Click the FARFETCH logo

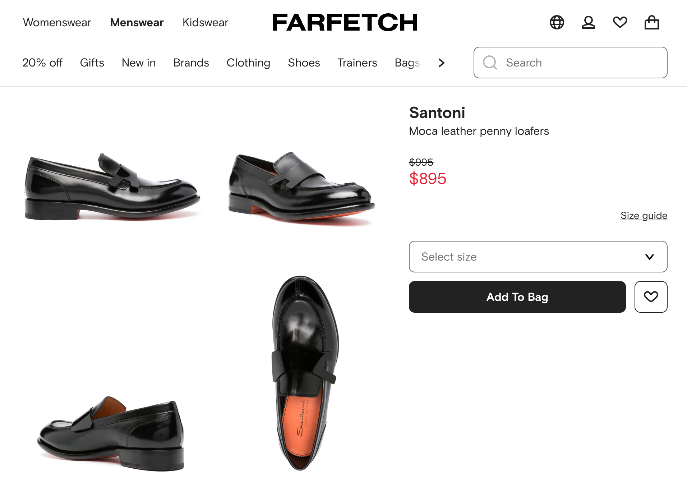pos(345,22)
